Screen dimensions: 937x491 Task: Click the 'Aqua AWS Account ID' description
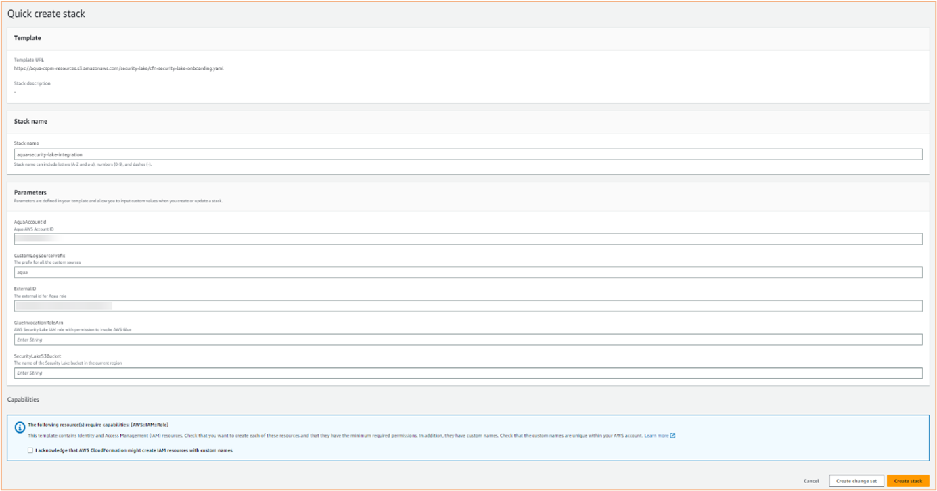pyautogui.click(x=34, y=229)
